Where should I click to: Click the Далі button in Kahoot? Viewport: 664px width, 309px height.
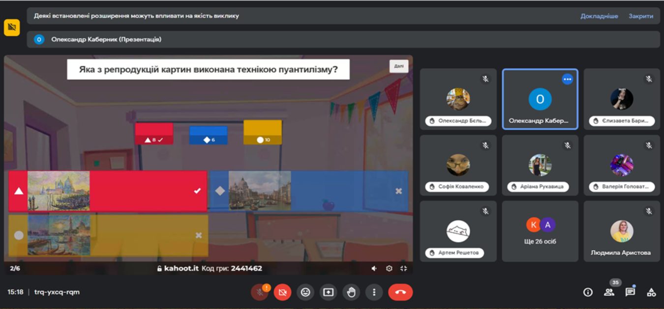[x=398, y=66]
